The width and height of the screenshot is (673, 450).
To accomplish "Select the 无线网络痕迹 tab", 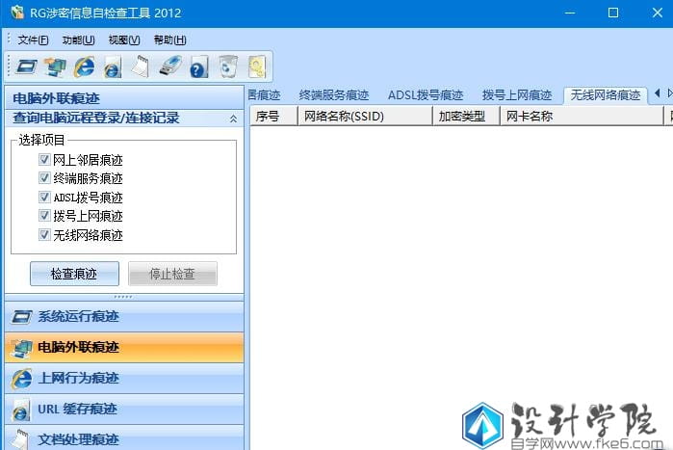I will click(606, 94).
